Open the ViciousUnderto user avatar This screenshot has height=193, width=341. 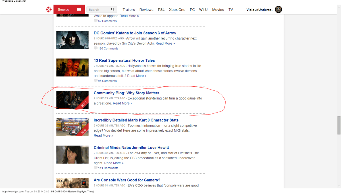[x=278, y=10]
